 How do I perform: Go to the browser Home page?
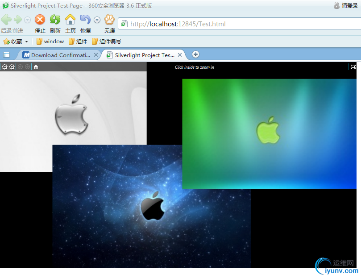[70, 20]
